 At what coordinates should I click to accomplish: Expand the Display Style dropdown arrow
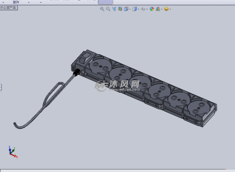click(138, 9)
